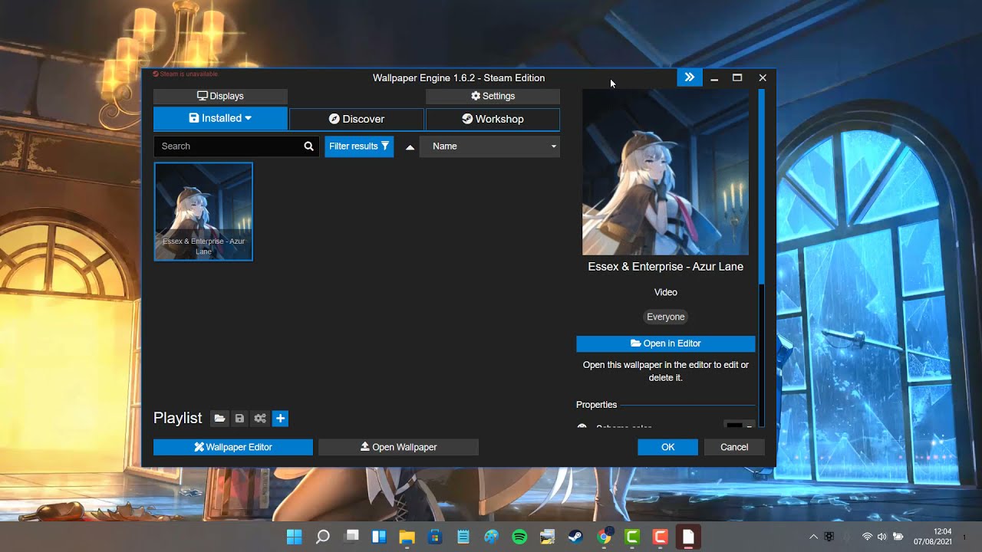The width and height of the screenshot is (982, 552).
Task: Click the Open Wallpaper button
Action: (x=398, y=447)
